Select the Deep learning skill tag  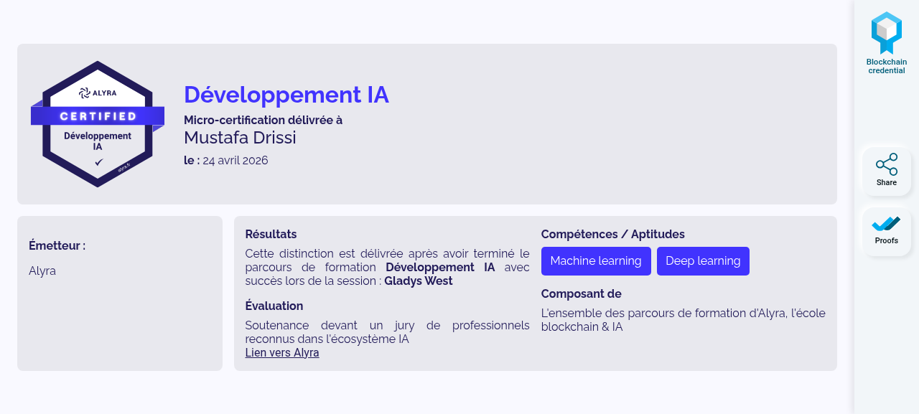tap(703, 261)
